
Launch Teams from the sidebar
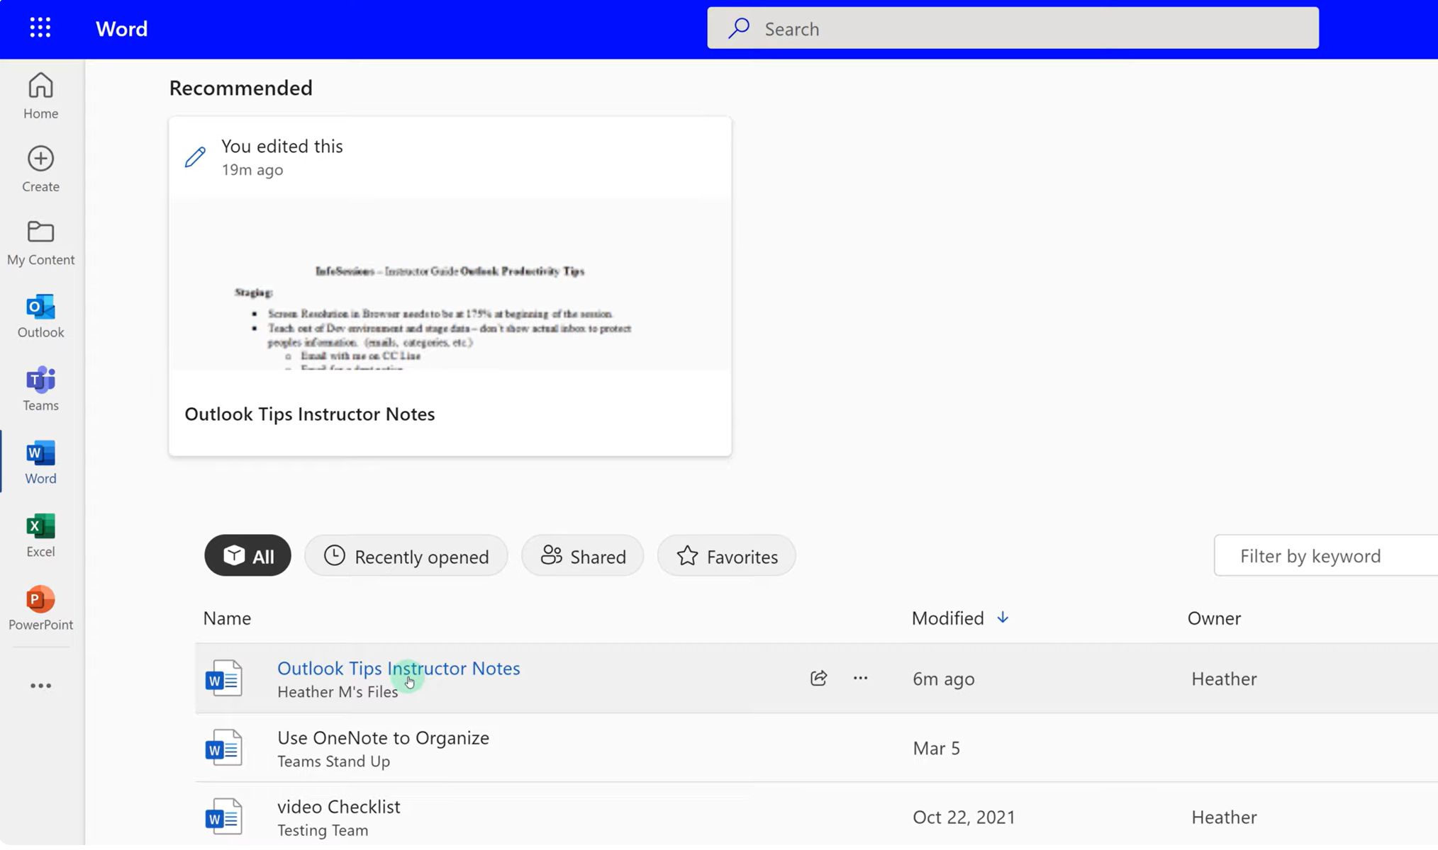pyautogui.click(x=40, y=388)
